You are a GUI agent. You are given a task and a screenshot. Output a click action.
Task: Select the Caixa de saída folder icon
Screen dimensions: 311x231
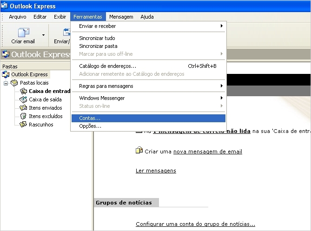point(23,99)
